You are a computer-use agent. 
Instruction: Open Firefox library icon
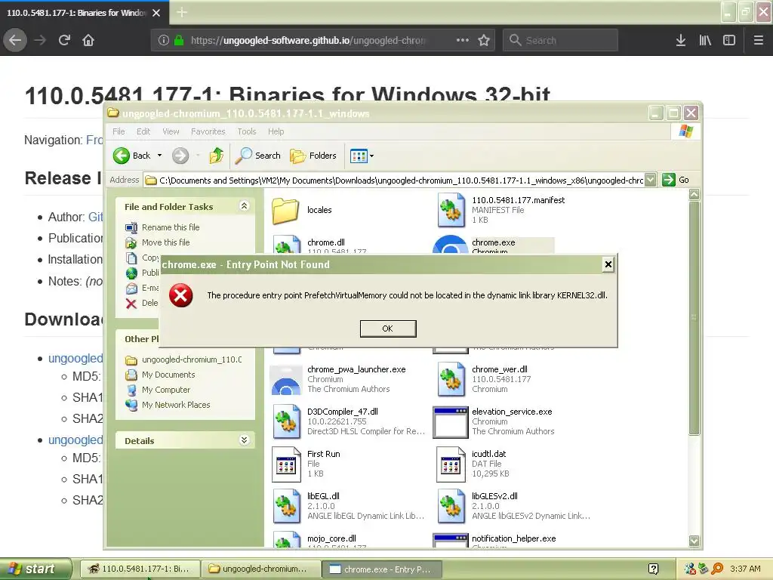[x=705, y=40]
